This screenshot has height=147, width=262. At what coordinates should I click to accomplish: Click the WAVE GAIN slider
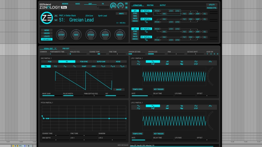coord(52,96)
